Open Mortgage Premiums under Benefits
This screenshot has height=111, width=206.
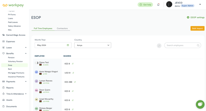pos(16,73)
